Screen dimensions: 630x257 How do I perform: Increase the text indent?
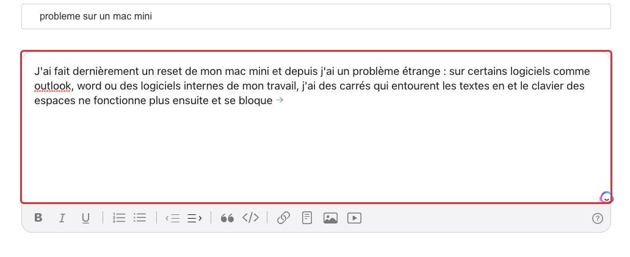point(195,218)
